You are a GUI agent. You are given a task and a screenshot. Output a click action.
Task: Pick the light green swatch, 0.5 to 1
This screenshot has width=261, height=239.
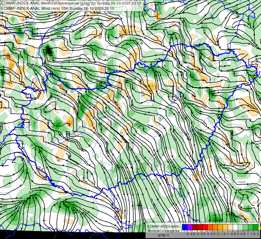[246, 227]
